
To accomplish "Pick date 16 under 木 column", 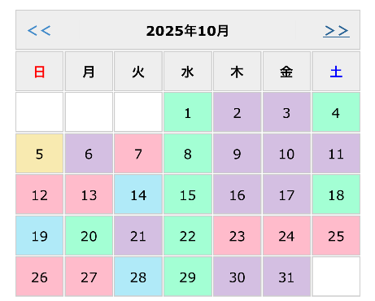I will point(238,194).
